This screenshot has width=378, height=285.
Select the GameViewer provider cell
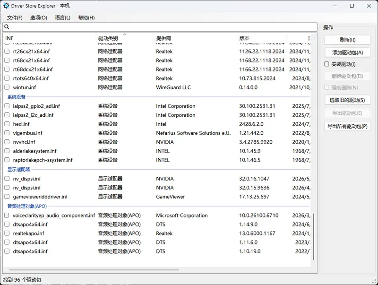[x=171, y=197]
